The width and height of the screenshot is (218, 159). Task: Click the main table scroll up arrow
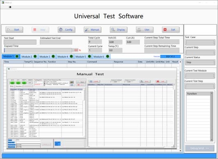(x=180, y=62)
